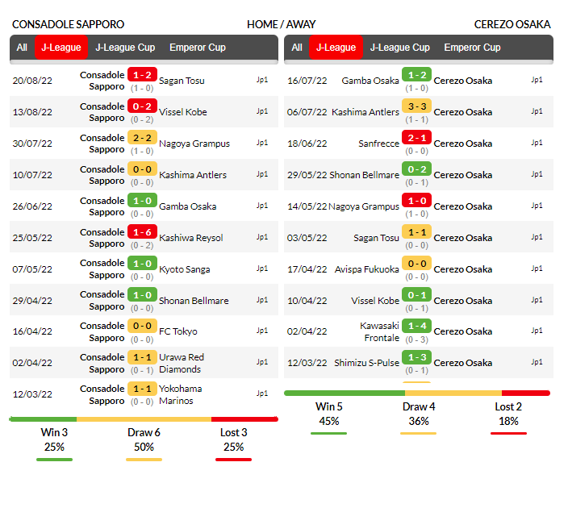Viewport: 568px width, 508px height.
Task: Click the red J-League tab under Cerezo Osaka
Action: (336, 48)
